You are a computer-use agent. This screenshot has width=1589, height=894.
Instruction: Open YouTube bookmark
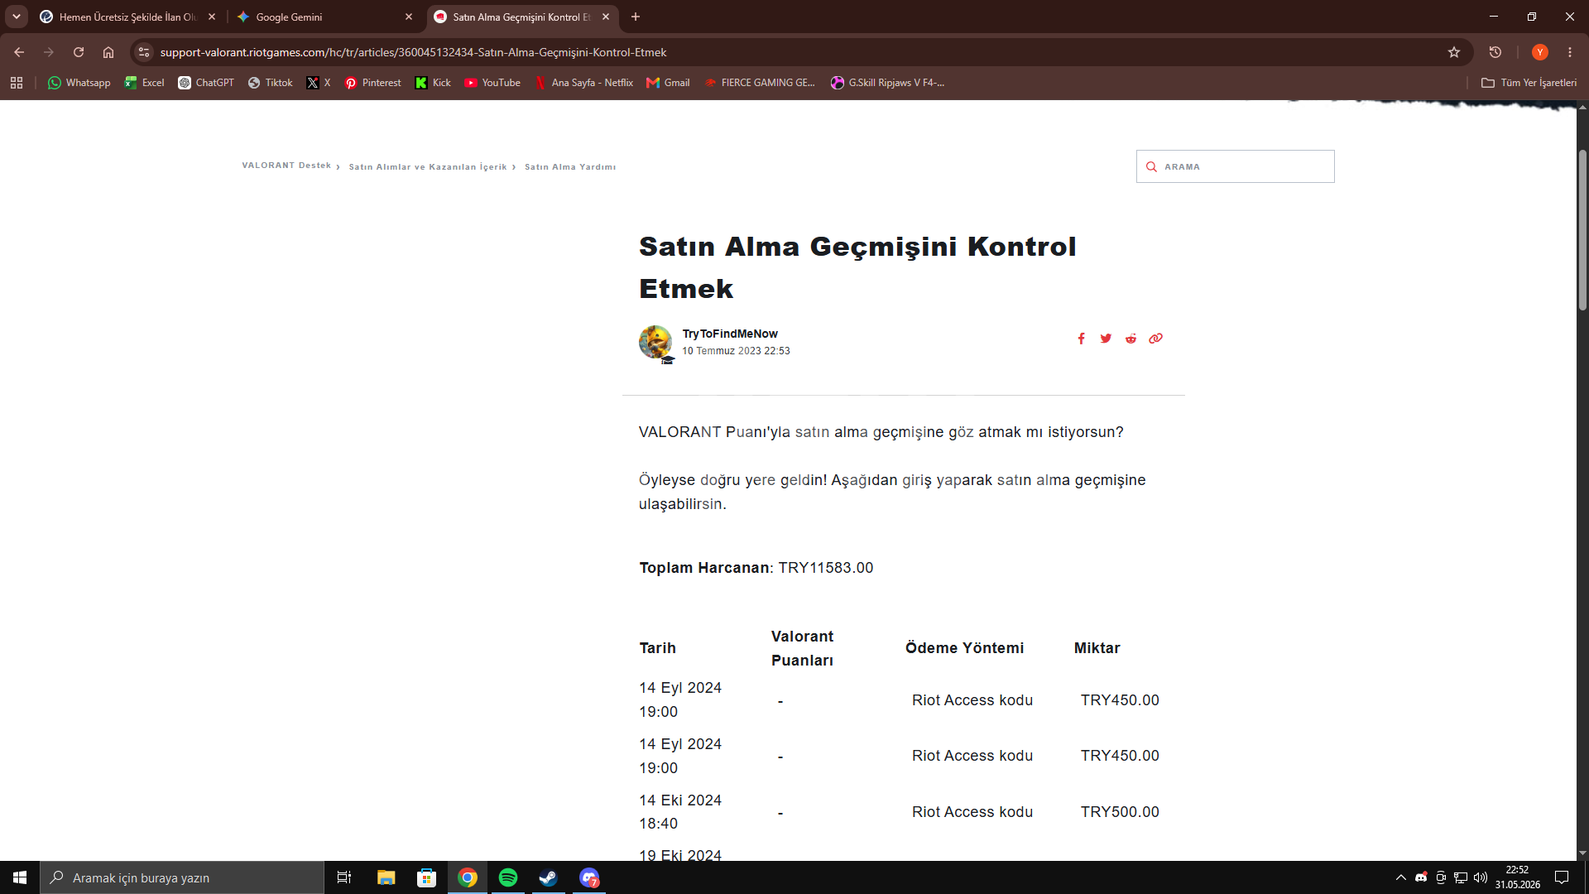(x=493, y=83)
